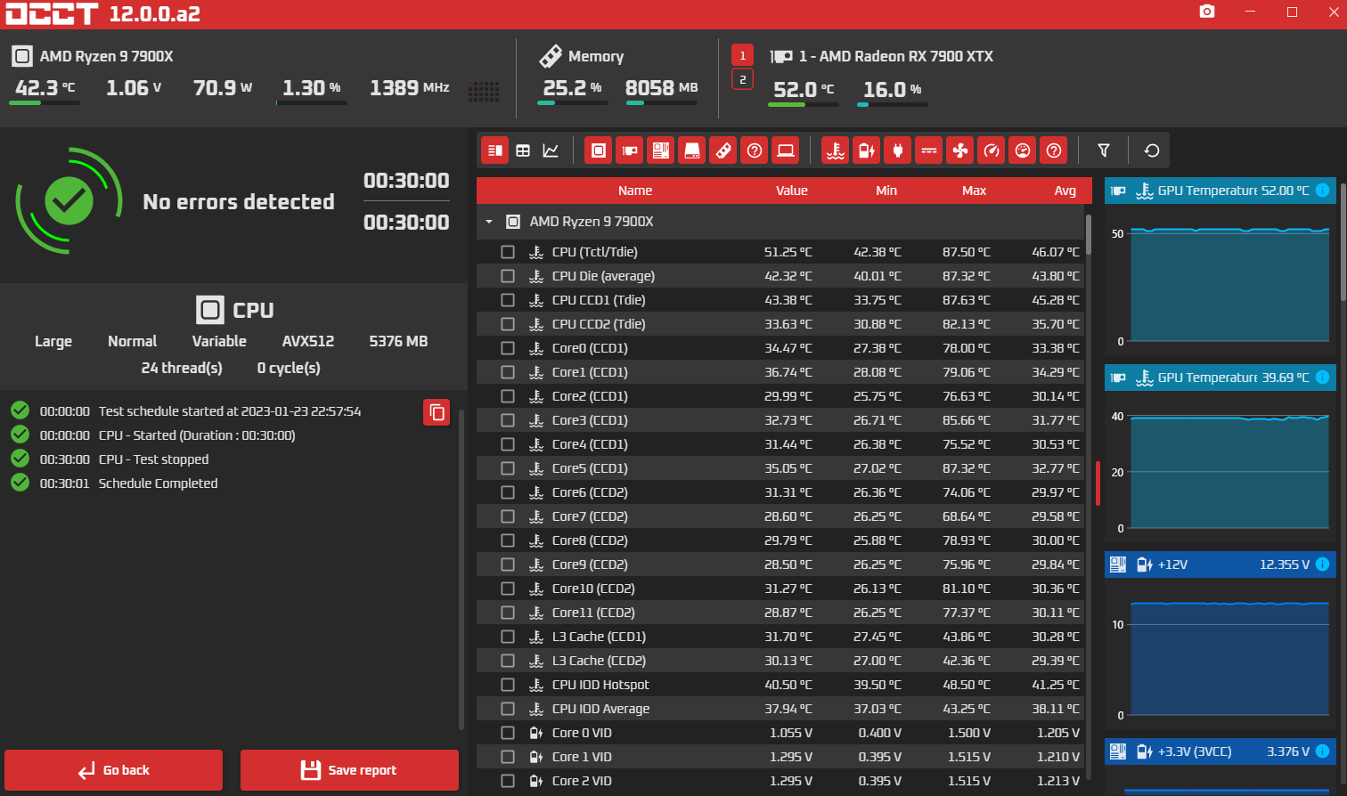1347x796 pixels.
Task: Click the Save report button
Action: point(349,770)
